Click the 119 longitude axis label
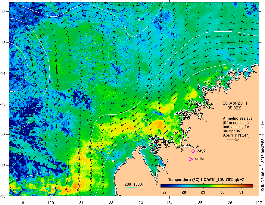This screenshot has width=265, height=205. [x=21, y=203]
